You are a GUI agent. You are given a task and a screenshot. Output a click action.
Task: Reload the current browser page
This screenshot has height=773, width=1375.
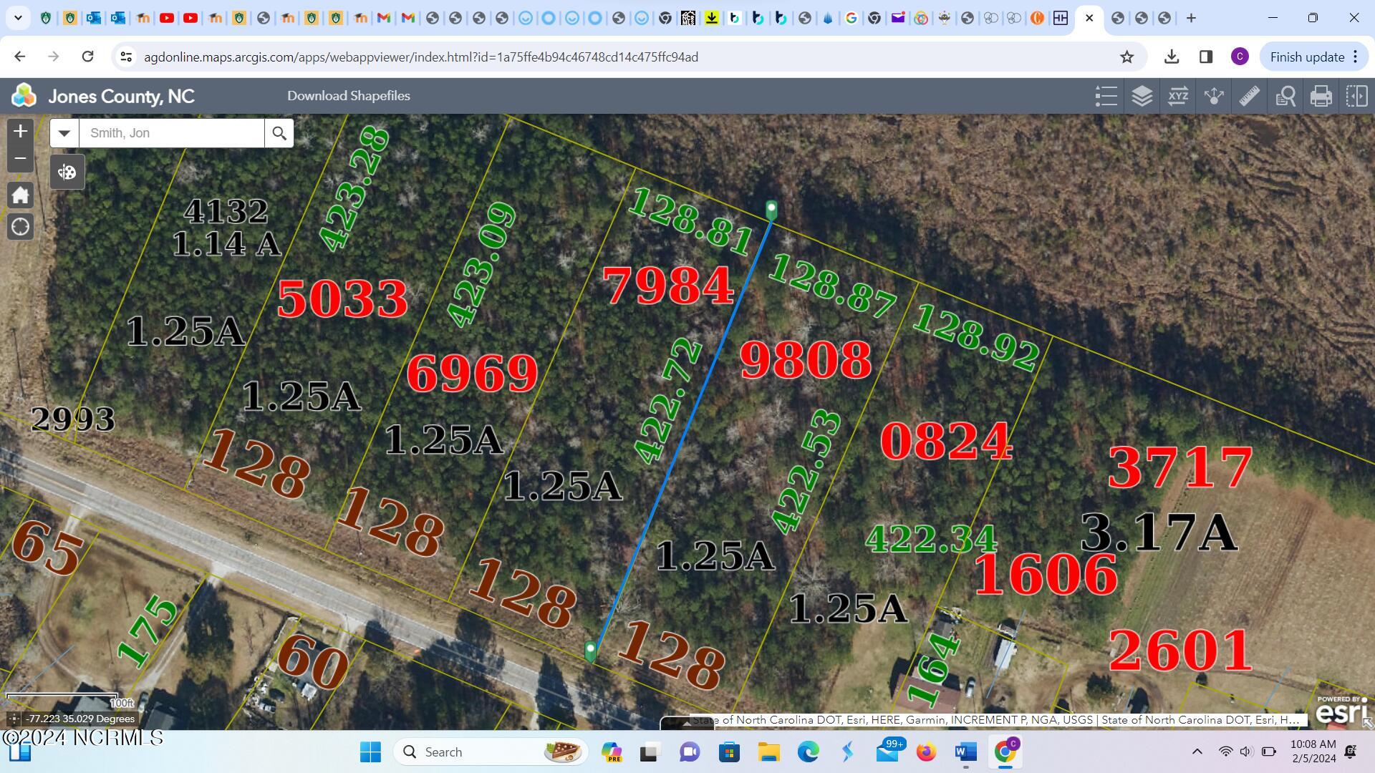pyautogui.click(x=87, y=57)
